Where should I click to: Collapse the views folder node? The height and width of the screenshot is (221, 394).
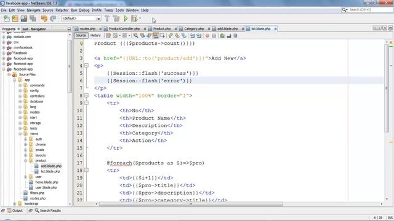20,134
